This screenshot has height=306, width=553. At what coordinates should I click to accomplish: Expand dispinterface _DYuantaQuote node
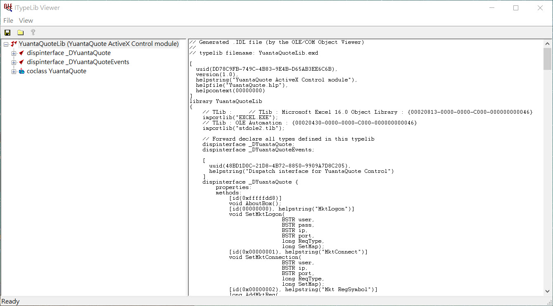(14, 53)
